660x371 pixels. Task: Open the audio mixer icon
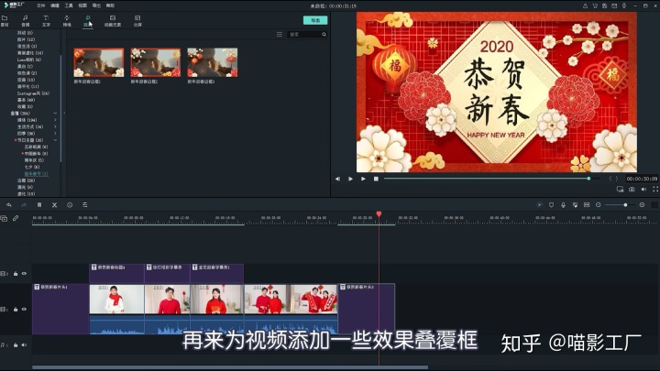tap(575, 205)
